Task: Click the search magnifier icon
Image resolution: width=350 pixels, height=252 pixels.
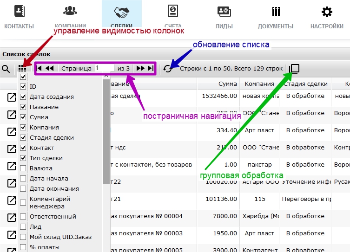Action: [6, 69]
